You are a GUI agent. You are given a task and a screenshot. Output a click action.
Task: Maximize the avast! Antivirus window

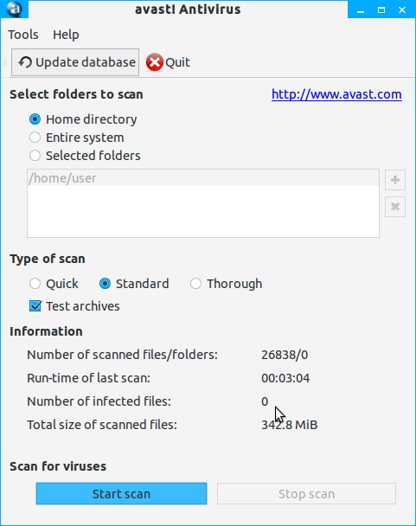pyautogui.click(x=381, y=10)
